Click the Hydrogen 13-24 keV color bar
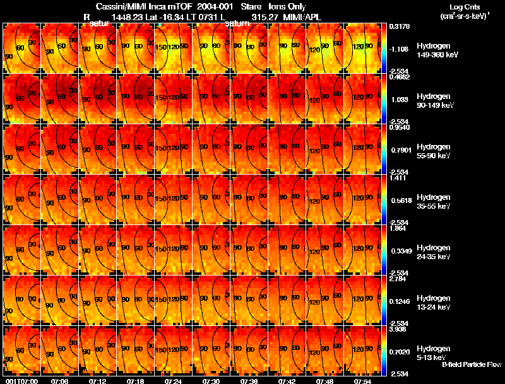505x384 pixels. pos(384,301)
